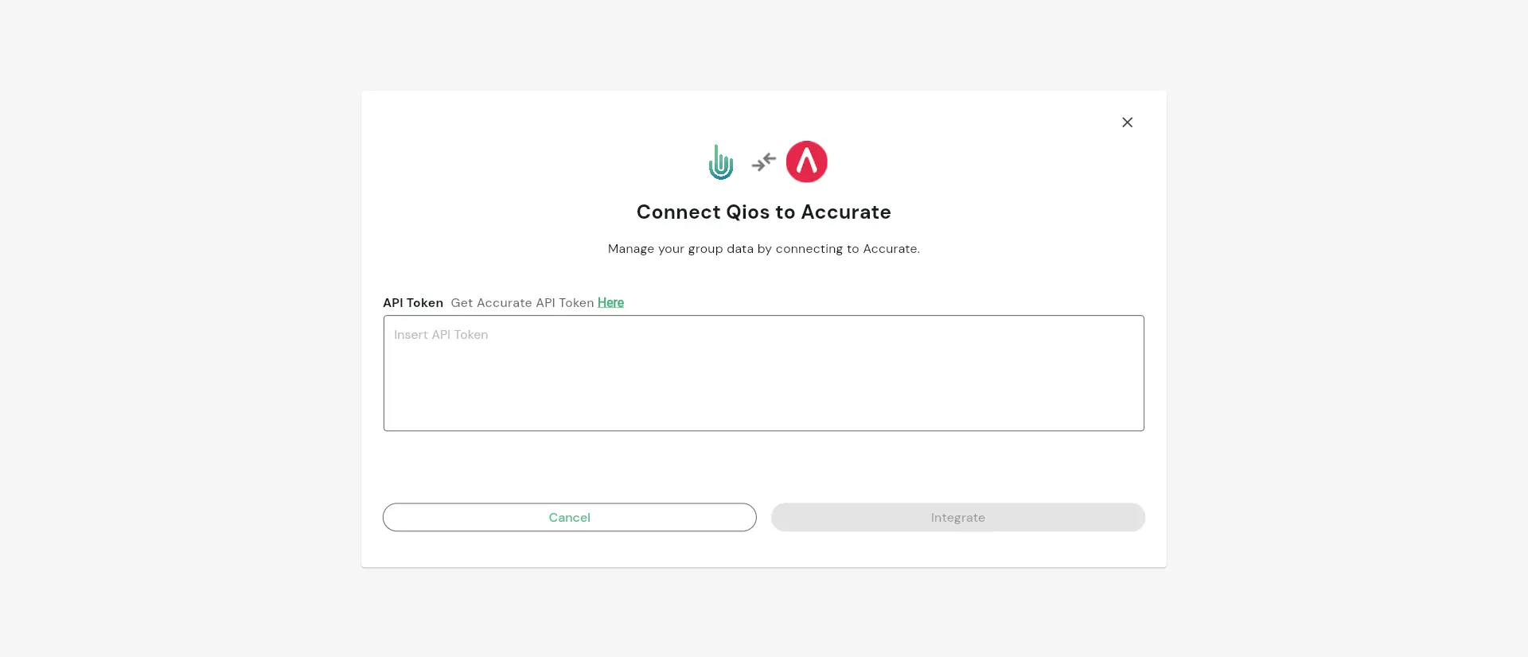The width and height of the screenshot is (1528, 657).
Task: Close the Connect Qios dialog
Action: coord(1127,122)
